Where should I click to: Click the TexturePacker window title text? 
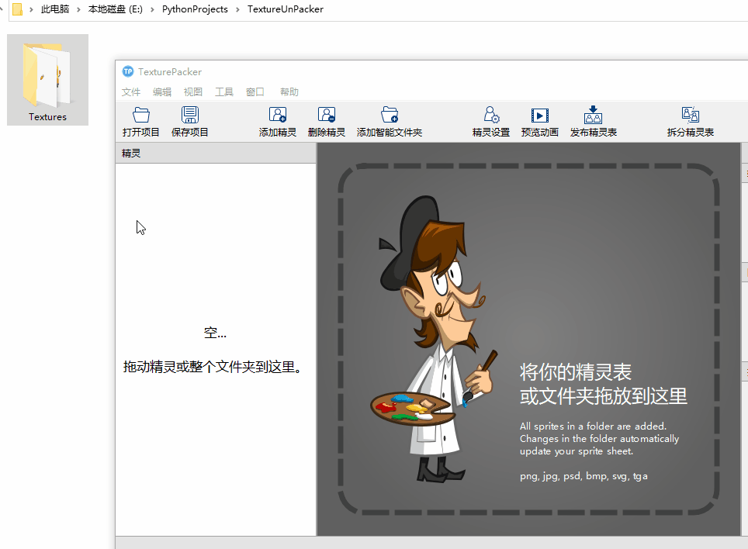170,71
